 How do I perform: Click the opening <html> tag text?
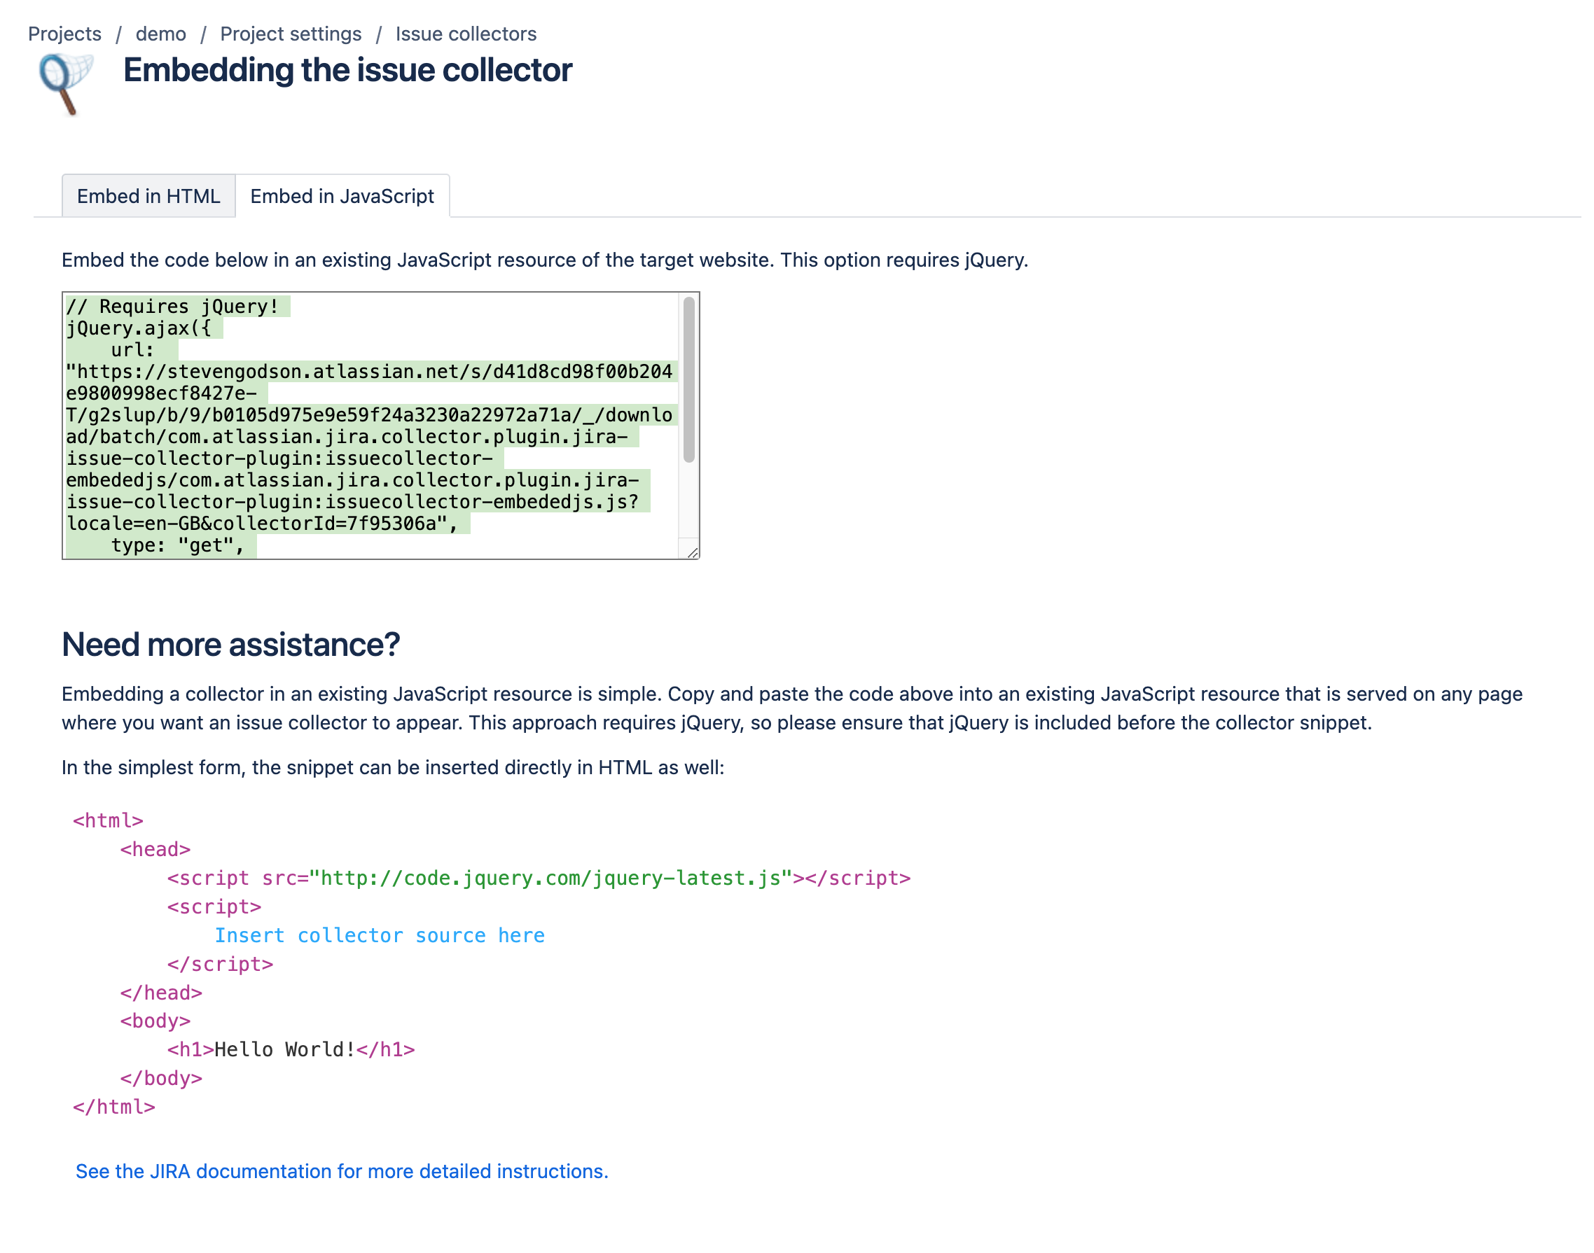click(108, 821)
